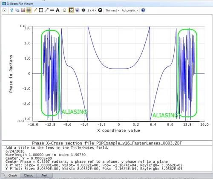Viewport: 213px width, 179px height.
Task: Switch to the Classic tab
Action: coord(29,175)
